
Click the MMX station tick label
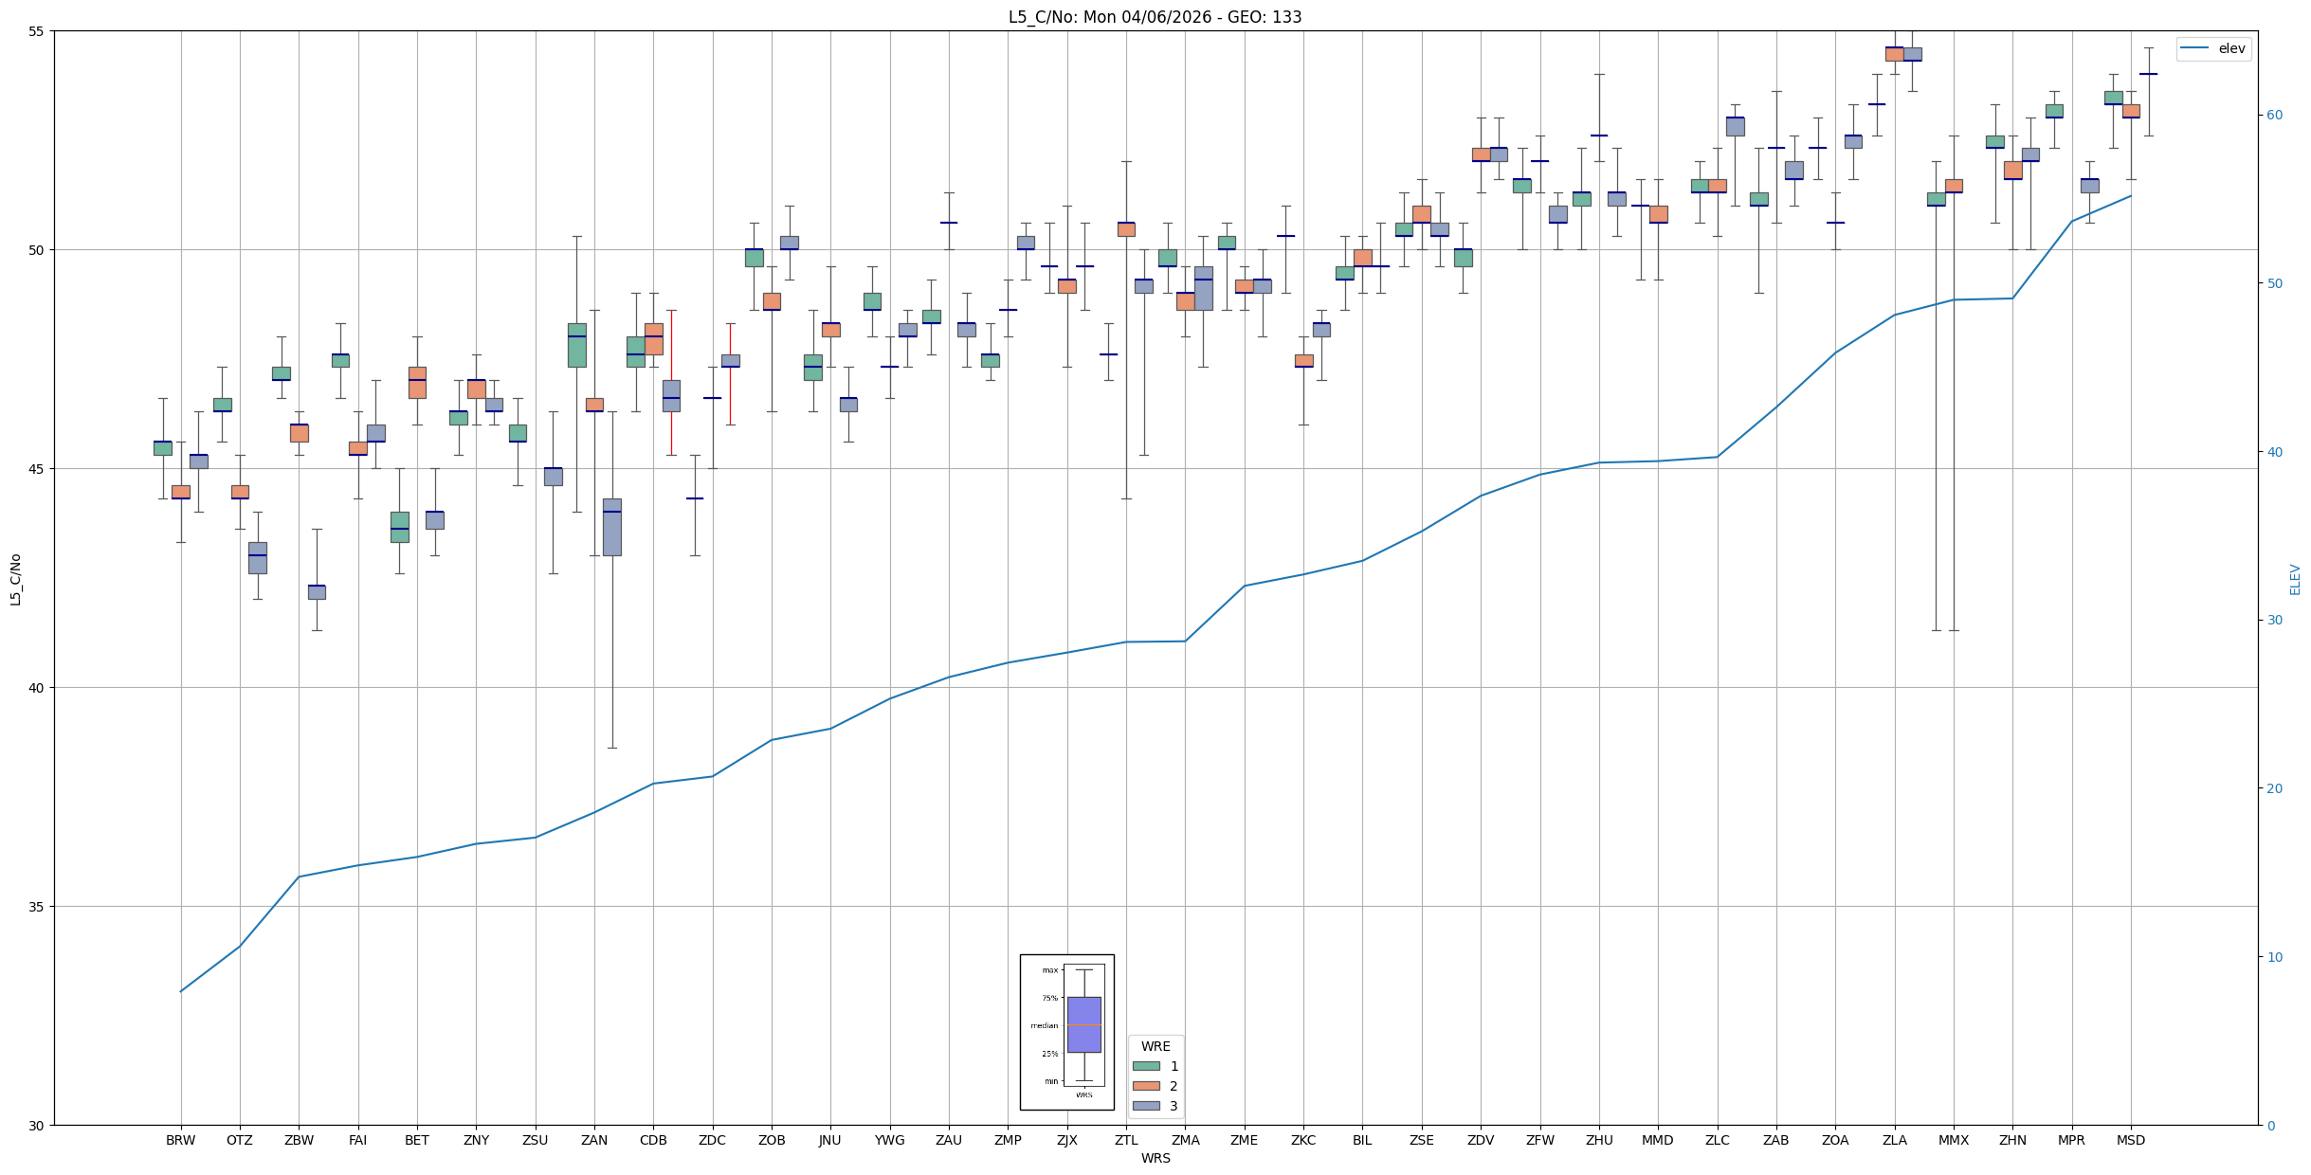[x=1953, y=1140]
